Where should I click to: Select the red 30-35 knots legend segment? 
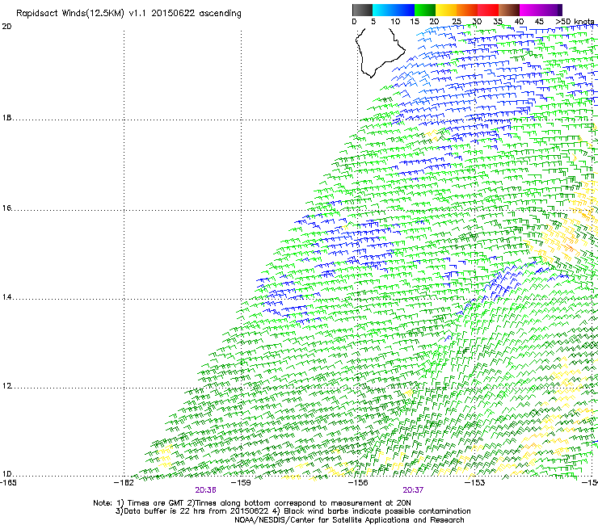[488, 10]
